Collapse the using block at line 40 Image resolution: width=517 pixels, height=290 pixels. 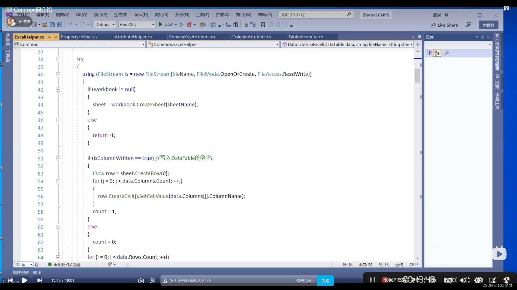tap(58, 74)
